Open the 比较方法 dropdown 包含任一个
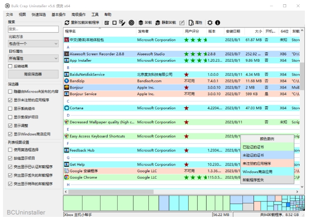This screenshot has width=310, height=219. coord(33,44)
